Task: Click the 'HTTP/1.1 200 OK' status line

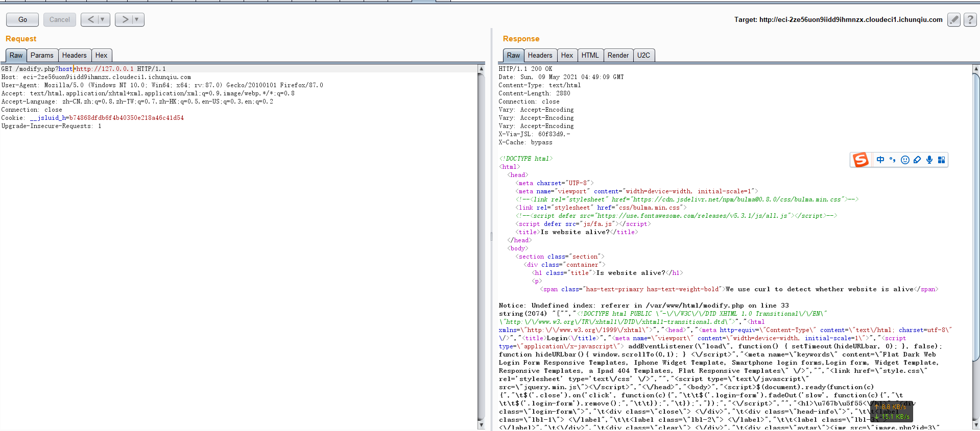Action: point(525,69)
